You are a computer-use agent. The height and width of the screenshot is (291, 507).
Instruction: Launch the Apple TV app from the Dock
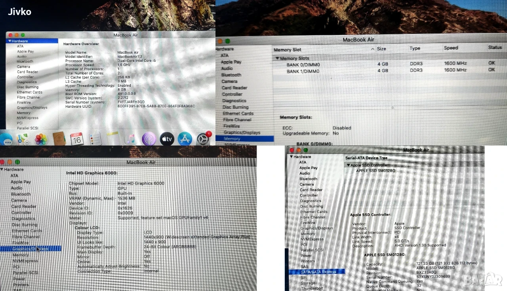click(x=167, y=139)
